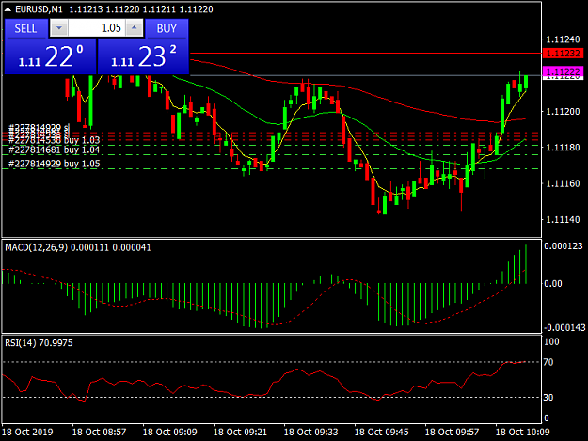Click the 18 Oct 09:09 time label

(x=170, y=432)
